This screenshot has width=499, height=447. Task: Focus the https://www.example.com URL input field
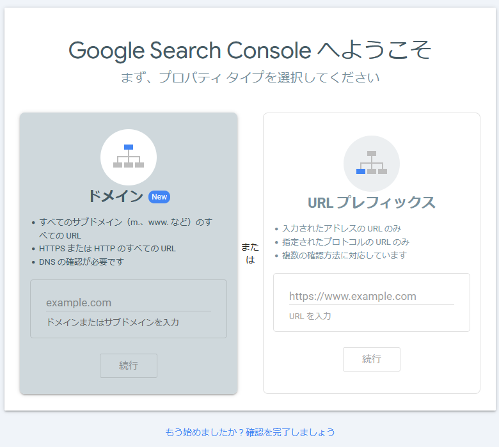372,296
